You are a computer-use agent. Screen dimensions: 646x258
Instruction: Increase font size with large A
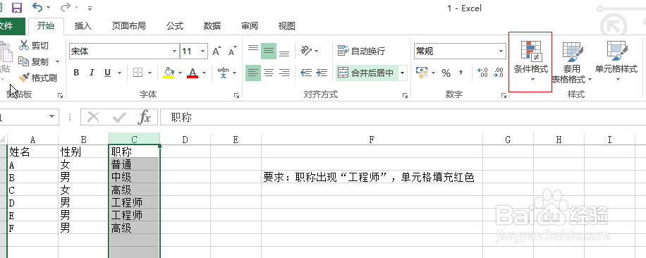217,51
